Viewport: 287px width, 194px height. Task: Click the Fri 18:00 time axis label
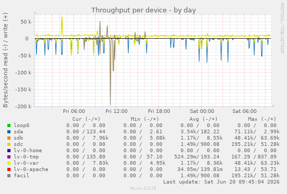pos(159,111)
